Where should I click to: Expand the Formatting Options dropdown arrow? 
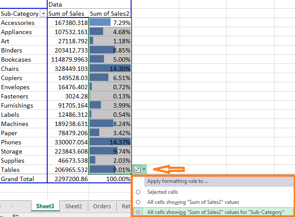(x=144, y=169)
